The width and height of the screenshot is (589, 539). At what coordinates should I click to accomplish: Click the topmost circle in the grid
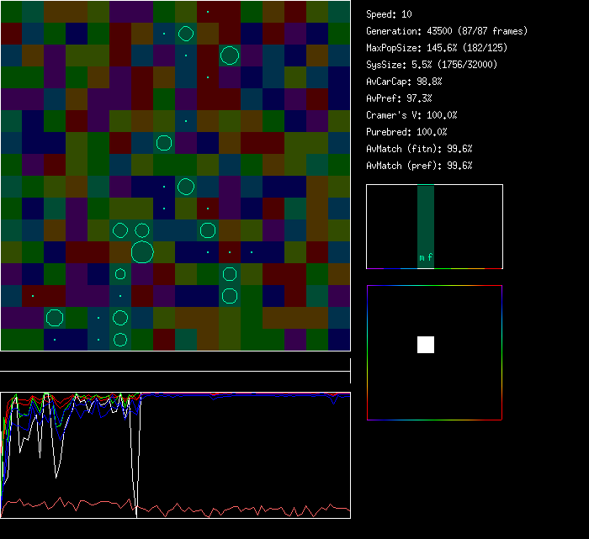(x=186, y=34)
